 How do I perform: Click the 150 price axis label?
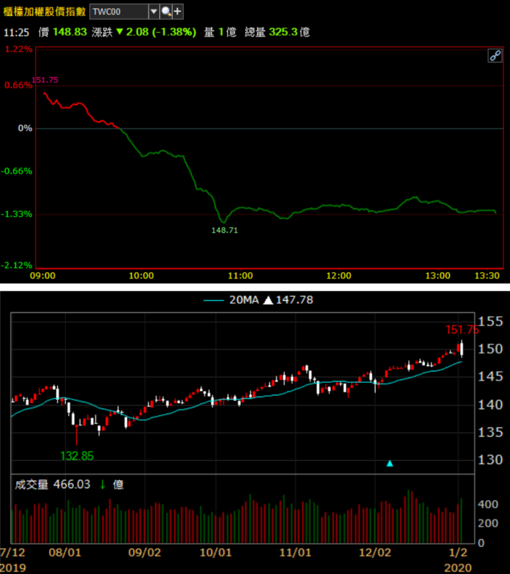click(490, 349)
